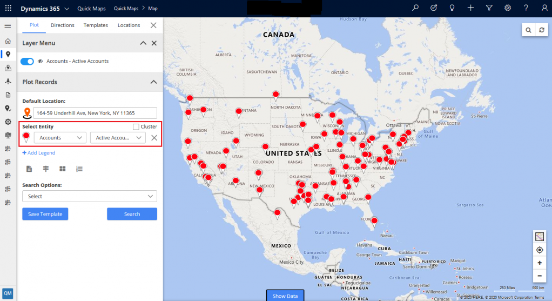This screenshot has width=552, height=301.
Task: Open the help question mark icon
Action: (526, 8)
